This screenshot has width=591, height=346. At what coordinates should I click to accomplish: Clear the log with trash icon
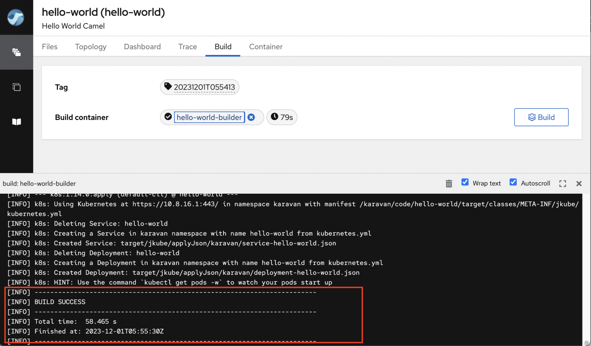tap(449, 184)
